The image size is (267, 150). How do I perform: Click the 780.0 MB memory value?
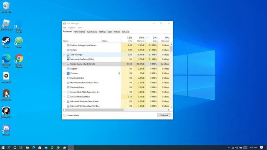pos(141,64)
